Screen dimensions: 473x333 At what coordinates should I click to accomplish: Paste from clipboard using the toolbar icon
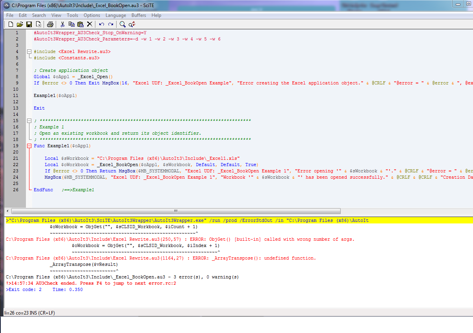pyautogui.click(x=80, y=24)
